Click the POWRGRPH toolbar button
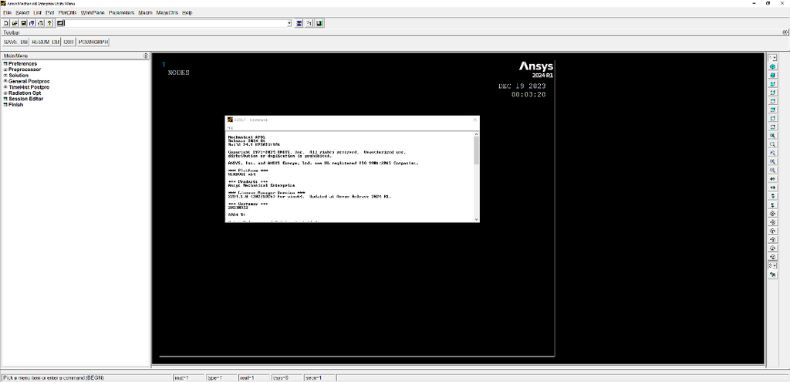The image size is (790, 382). 93,42
